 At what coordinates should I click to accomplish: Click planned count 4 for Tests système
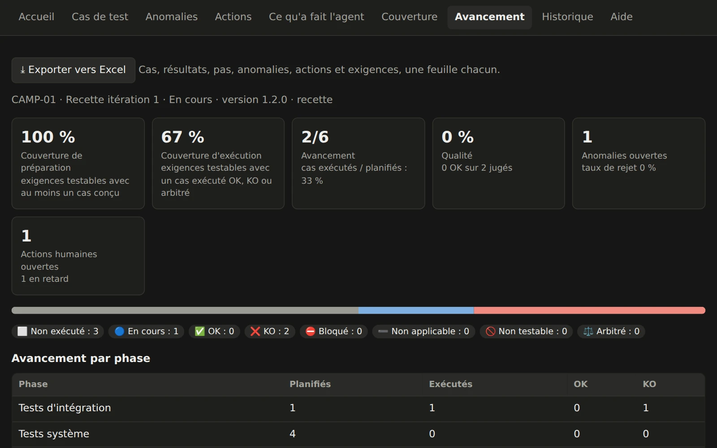pos(293,434)
